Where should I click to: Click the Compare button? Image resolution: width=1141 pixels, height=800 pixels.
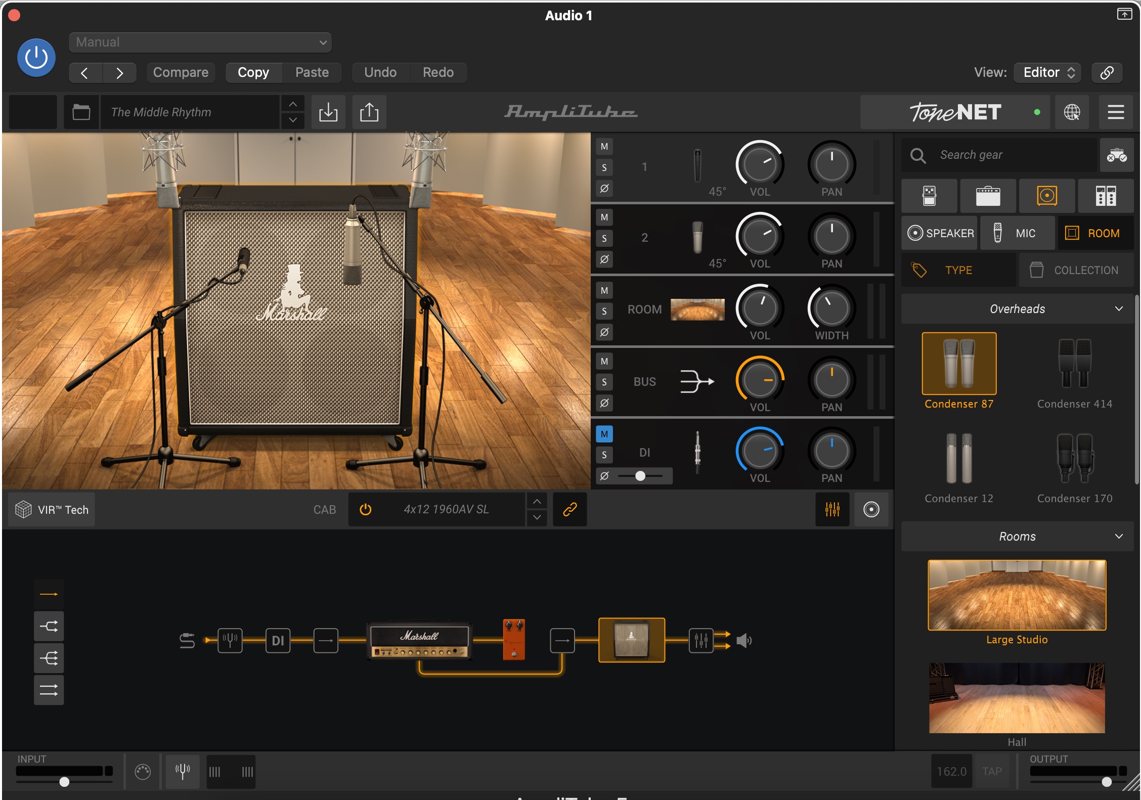coord(181,73)
